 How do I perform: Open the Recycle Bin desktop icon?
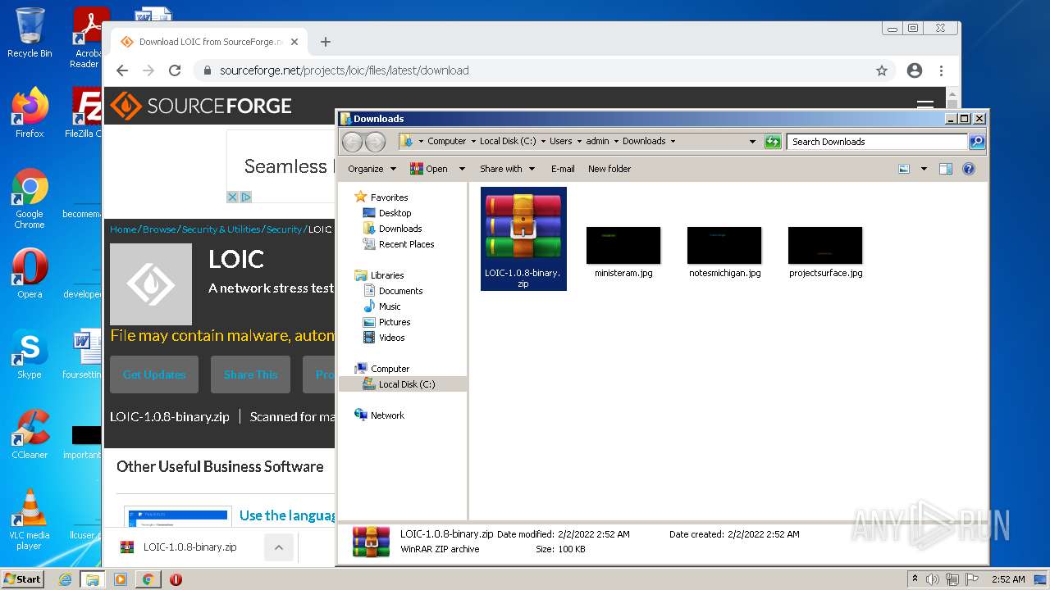(x=30, y=33)
